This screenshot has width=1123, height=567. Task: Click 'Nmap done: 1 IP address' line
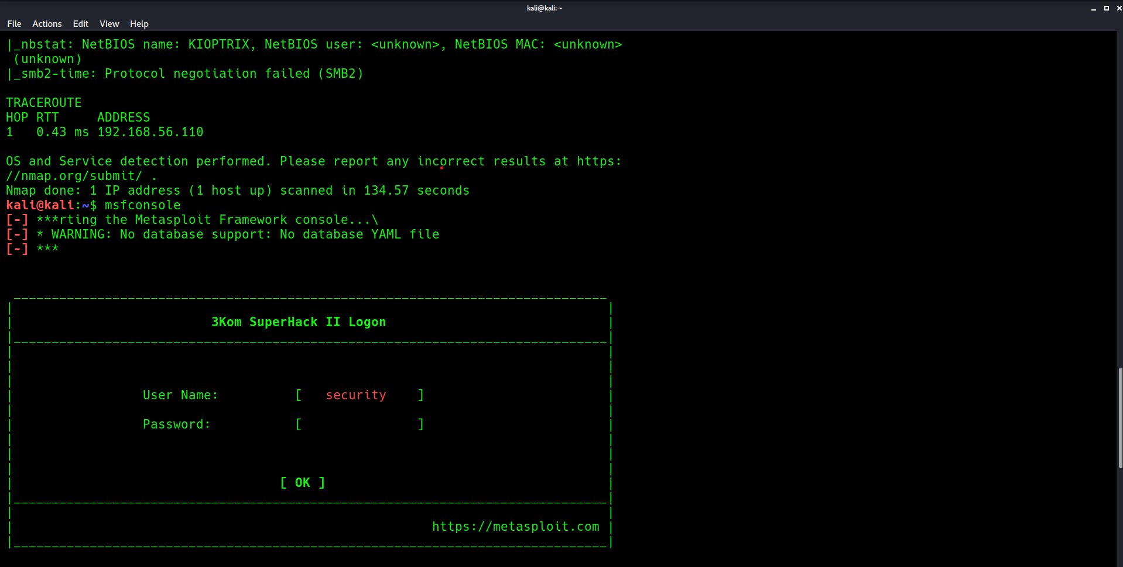(x=238, y=191)
